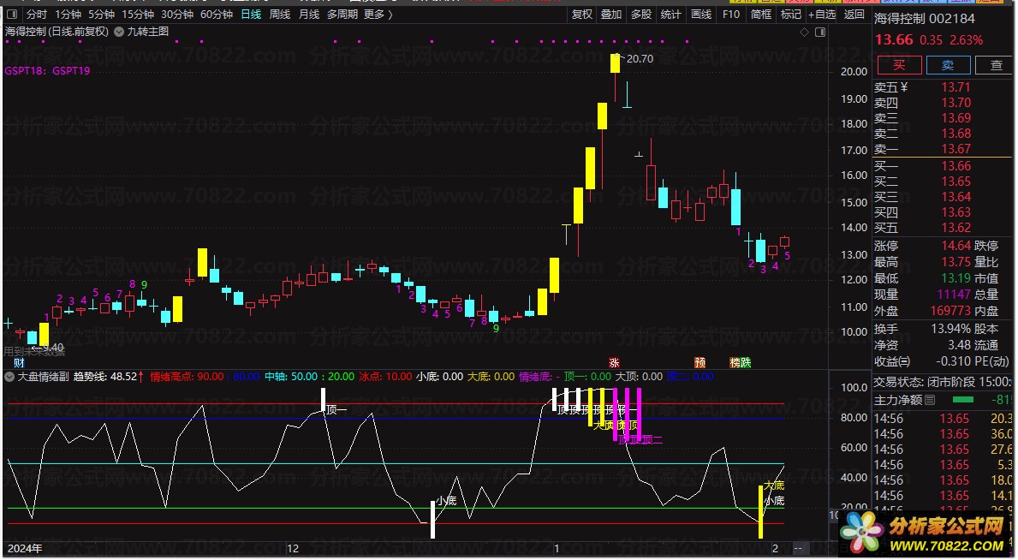Toggle the side panel icon atop main chart
This screenshot has width=1018, height=560.
click(820, 32)
